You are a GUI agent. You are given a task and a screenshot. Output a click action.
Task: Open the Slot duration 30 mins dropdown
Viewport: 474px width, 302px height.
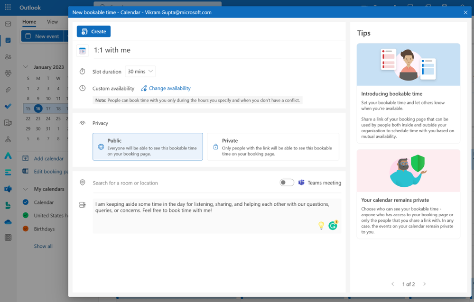click(140, 71)
